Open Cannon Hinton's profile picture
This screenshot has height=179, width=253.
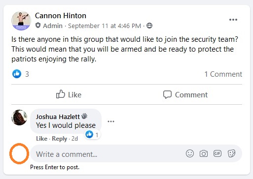[21, 21]
